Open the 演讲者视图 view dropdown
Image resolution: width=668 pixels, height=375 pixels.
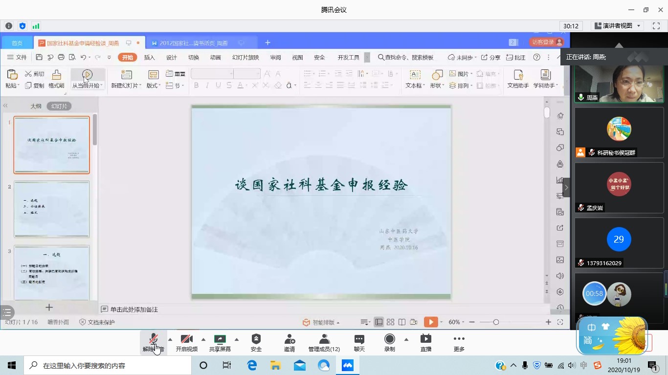(618, 26)
